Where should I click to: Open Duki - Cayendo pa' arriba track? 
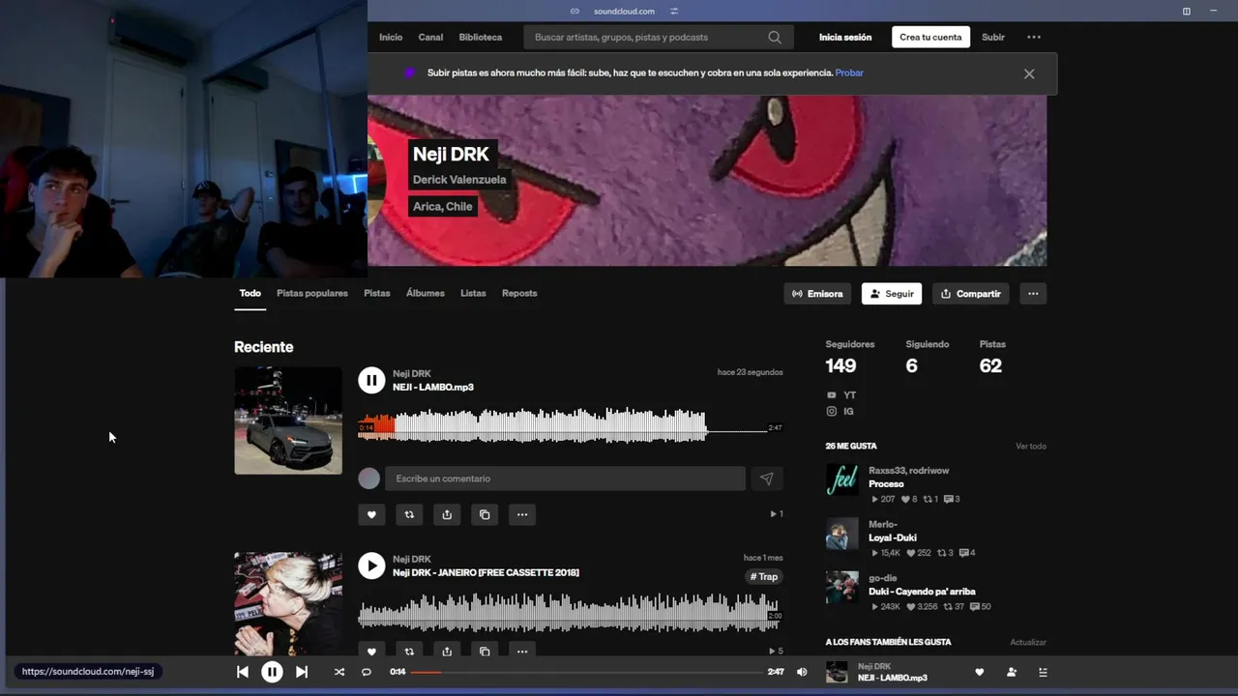point(922,592)
